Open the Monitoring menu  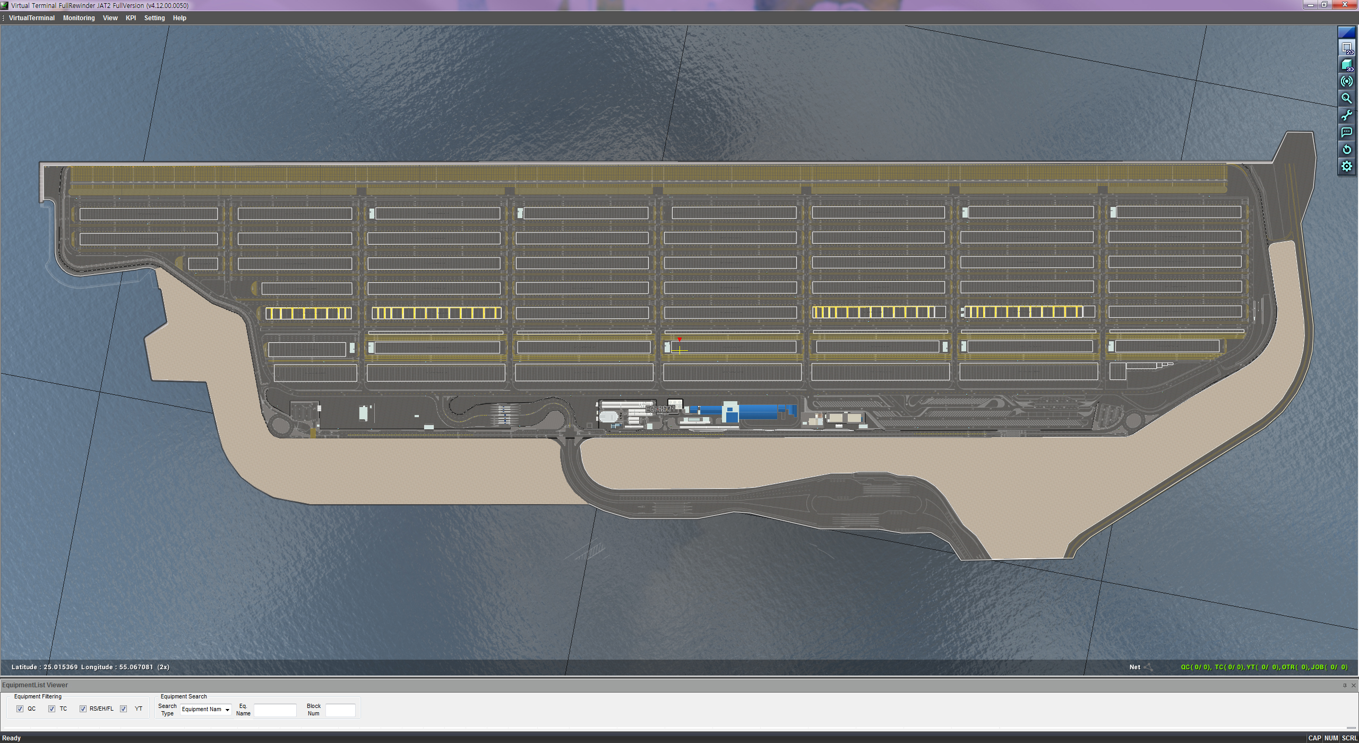79,18
